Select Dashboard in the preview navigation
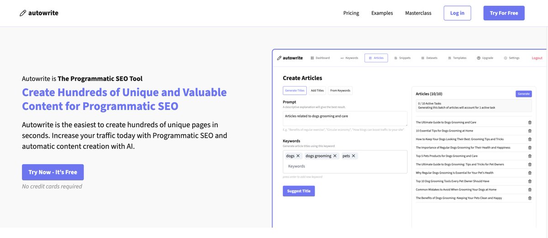Image resolution: width=548 pixels, height=238 pixels. click(320, 58)
